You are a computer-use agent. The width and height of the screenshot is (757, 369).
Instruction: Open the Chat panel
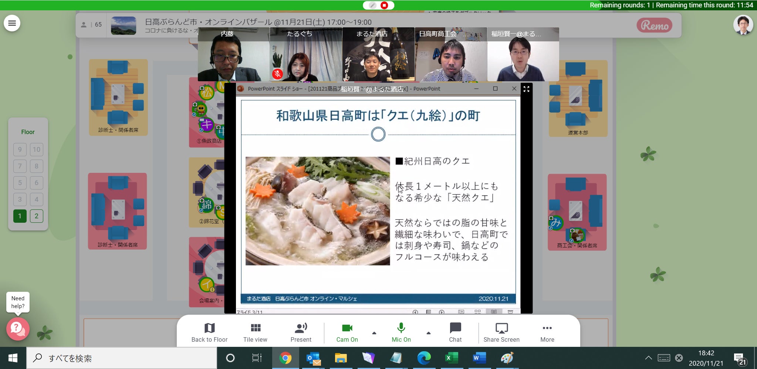coord(455,328)
